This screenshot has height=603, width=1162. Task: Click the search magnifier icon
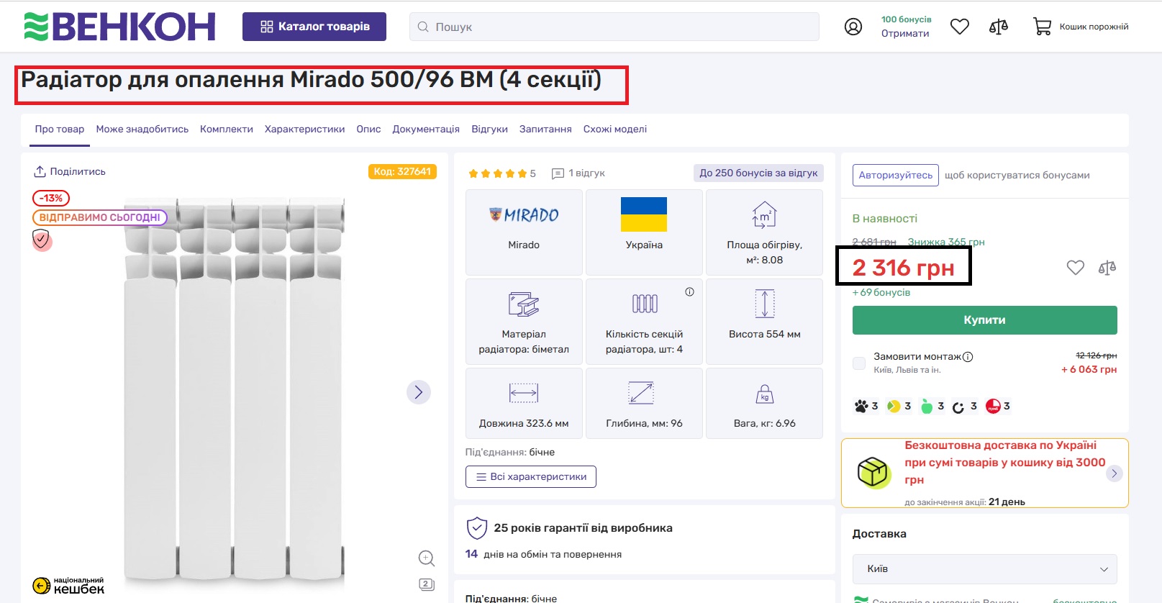(x=423, y=27)
